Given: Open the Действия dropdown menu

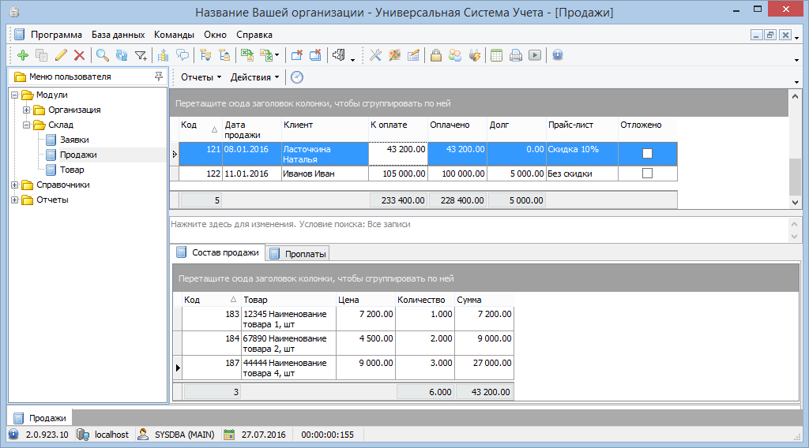Looking at the screenshot, I should point(254,77).
